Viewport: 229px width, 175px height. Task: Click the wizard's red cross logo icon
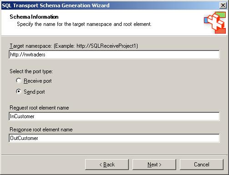(x=215, y=23)
